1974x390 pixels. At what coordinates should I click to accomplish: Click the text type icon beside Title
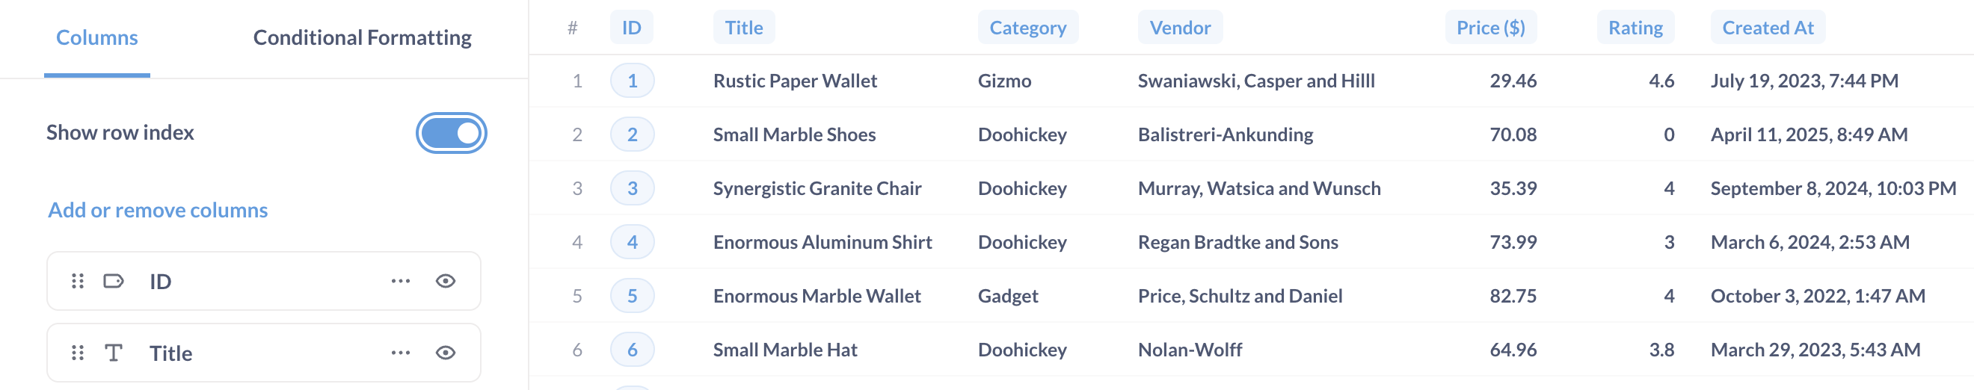(x=114, y=353)
